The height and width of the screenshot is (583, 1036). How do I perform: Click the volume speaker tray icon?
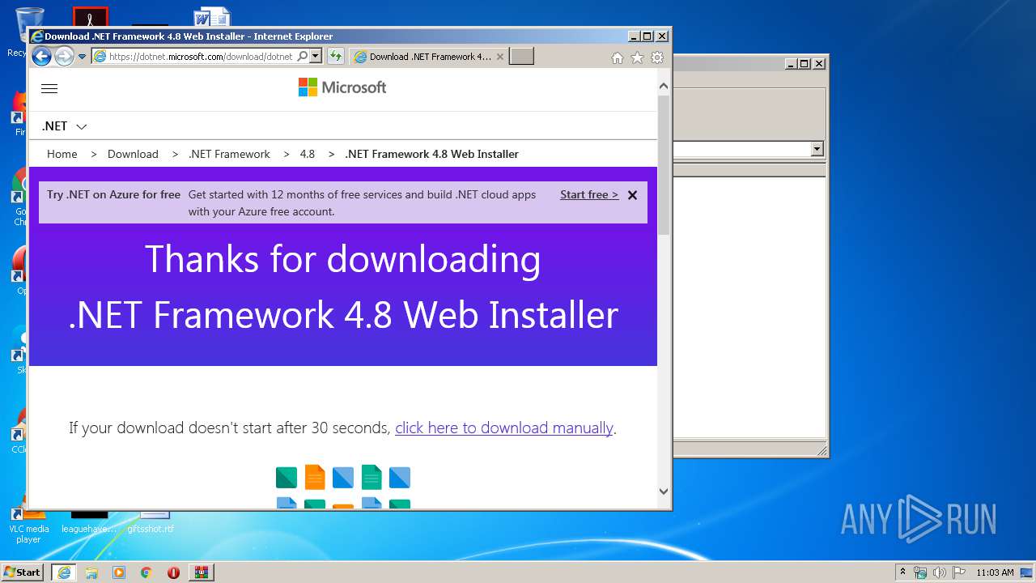point(940,572)
